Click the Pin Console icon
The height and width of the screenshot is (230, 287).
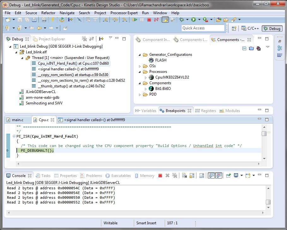coord(228,176)
